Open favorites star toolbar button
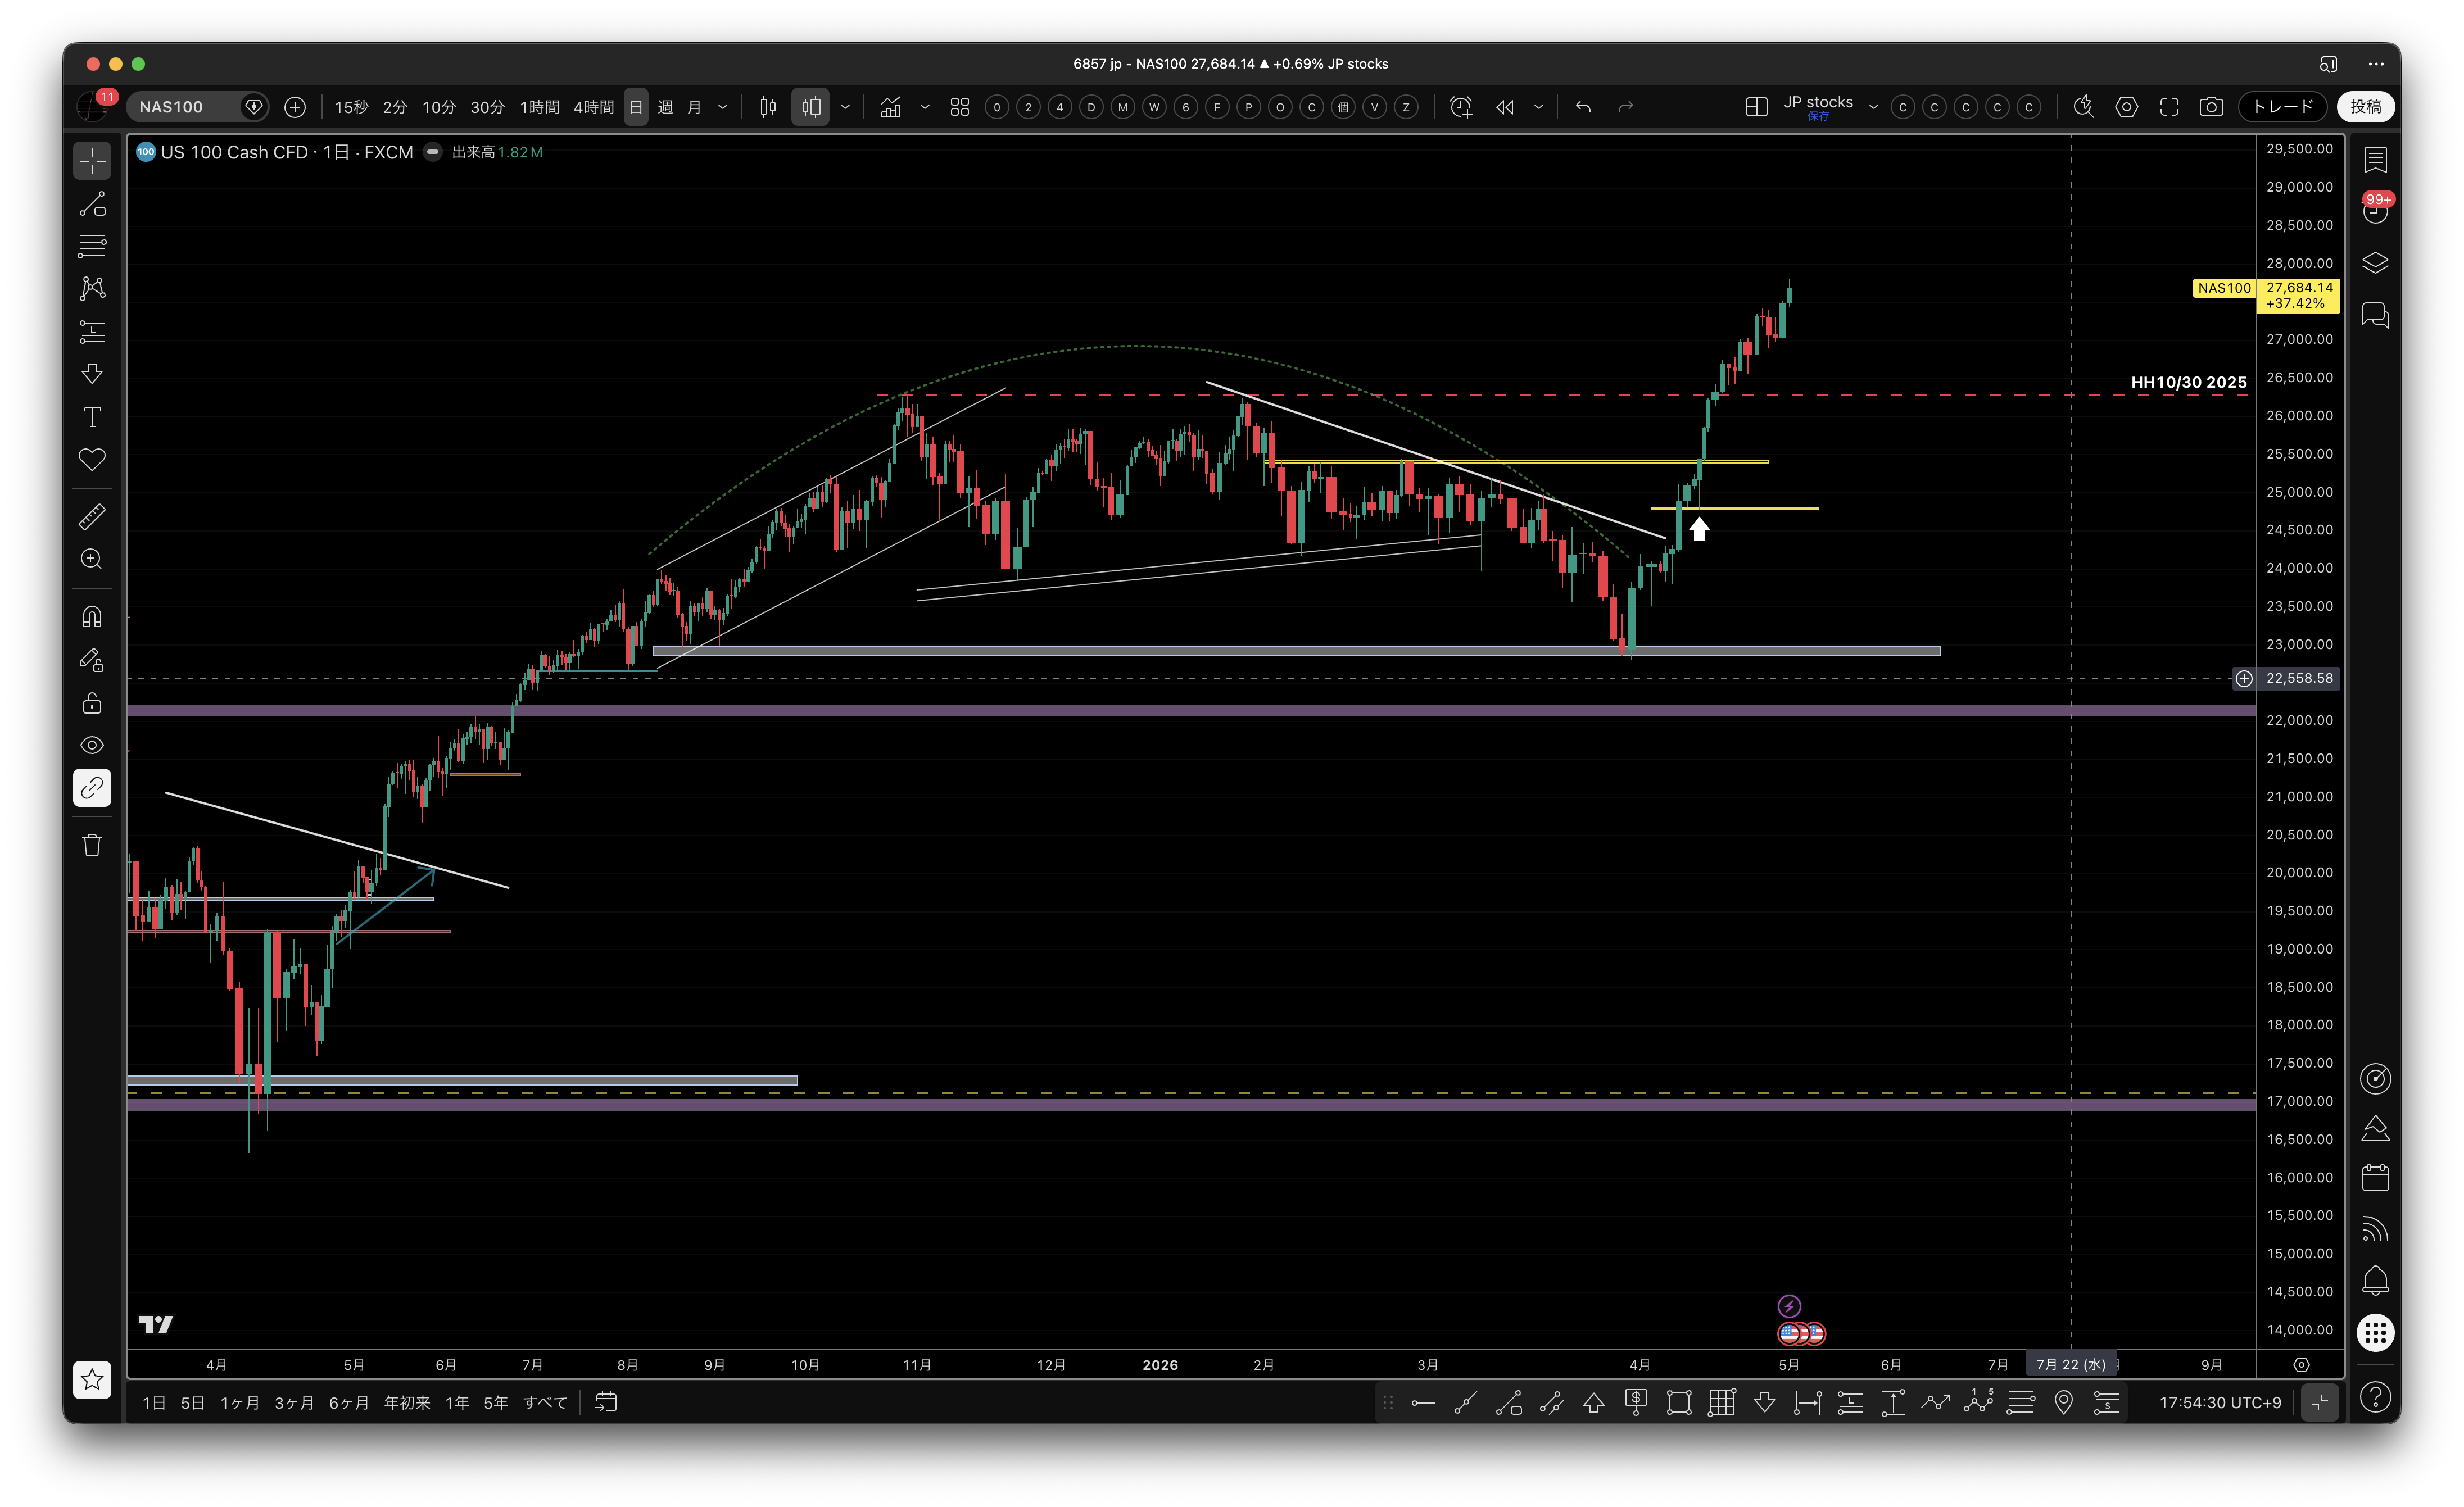 pos(92,1380)
